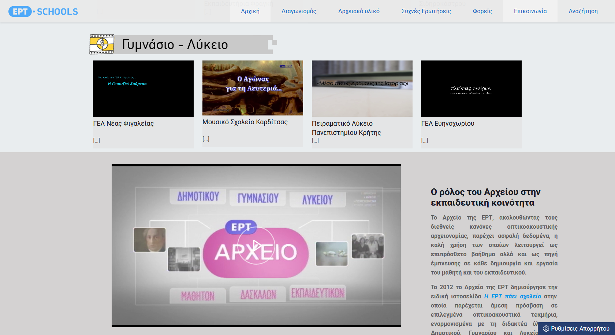Open the Φορείς page
The width and height of the screenshot is (615, 335).
(482, 11)
